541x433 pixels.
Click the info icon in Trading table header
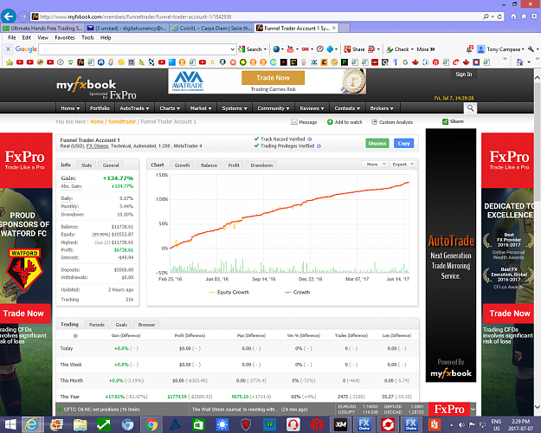coord(75,336)
